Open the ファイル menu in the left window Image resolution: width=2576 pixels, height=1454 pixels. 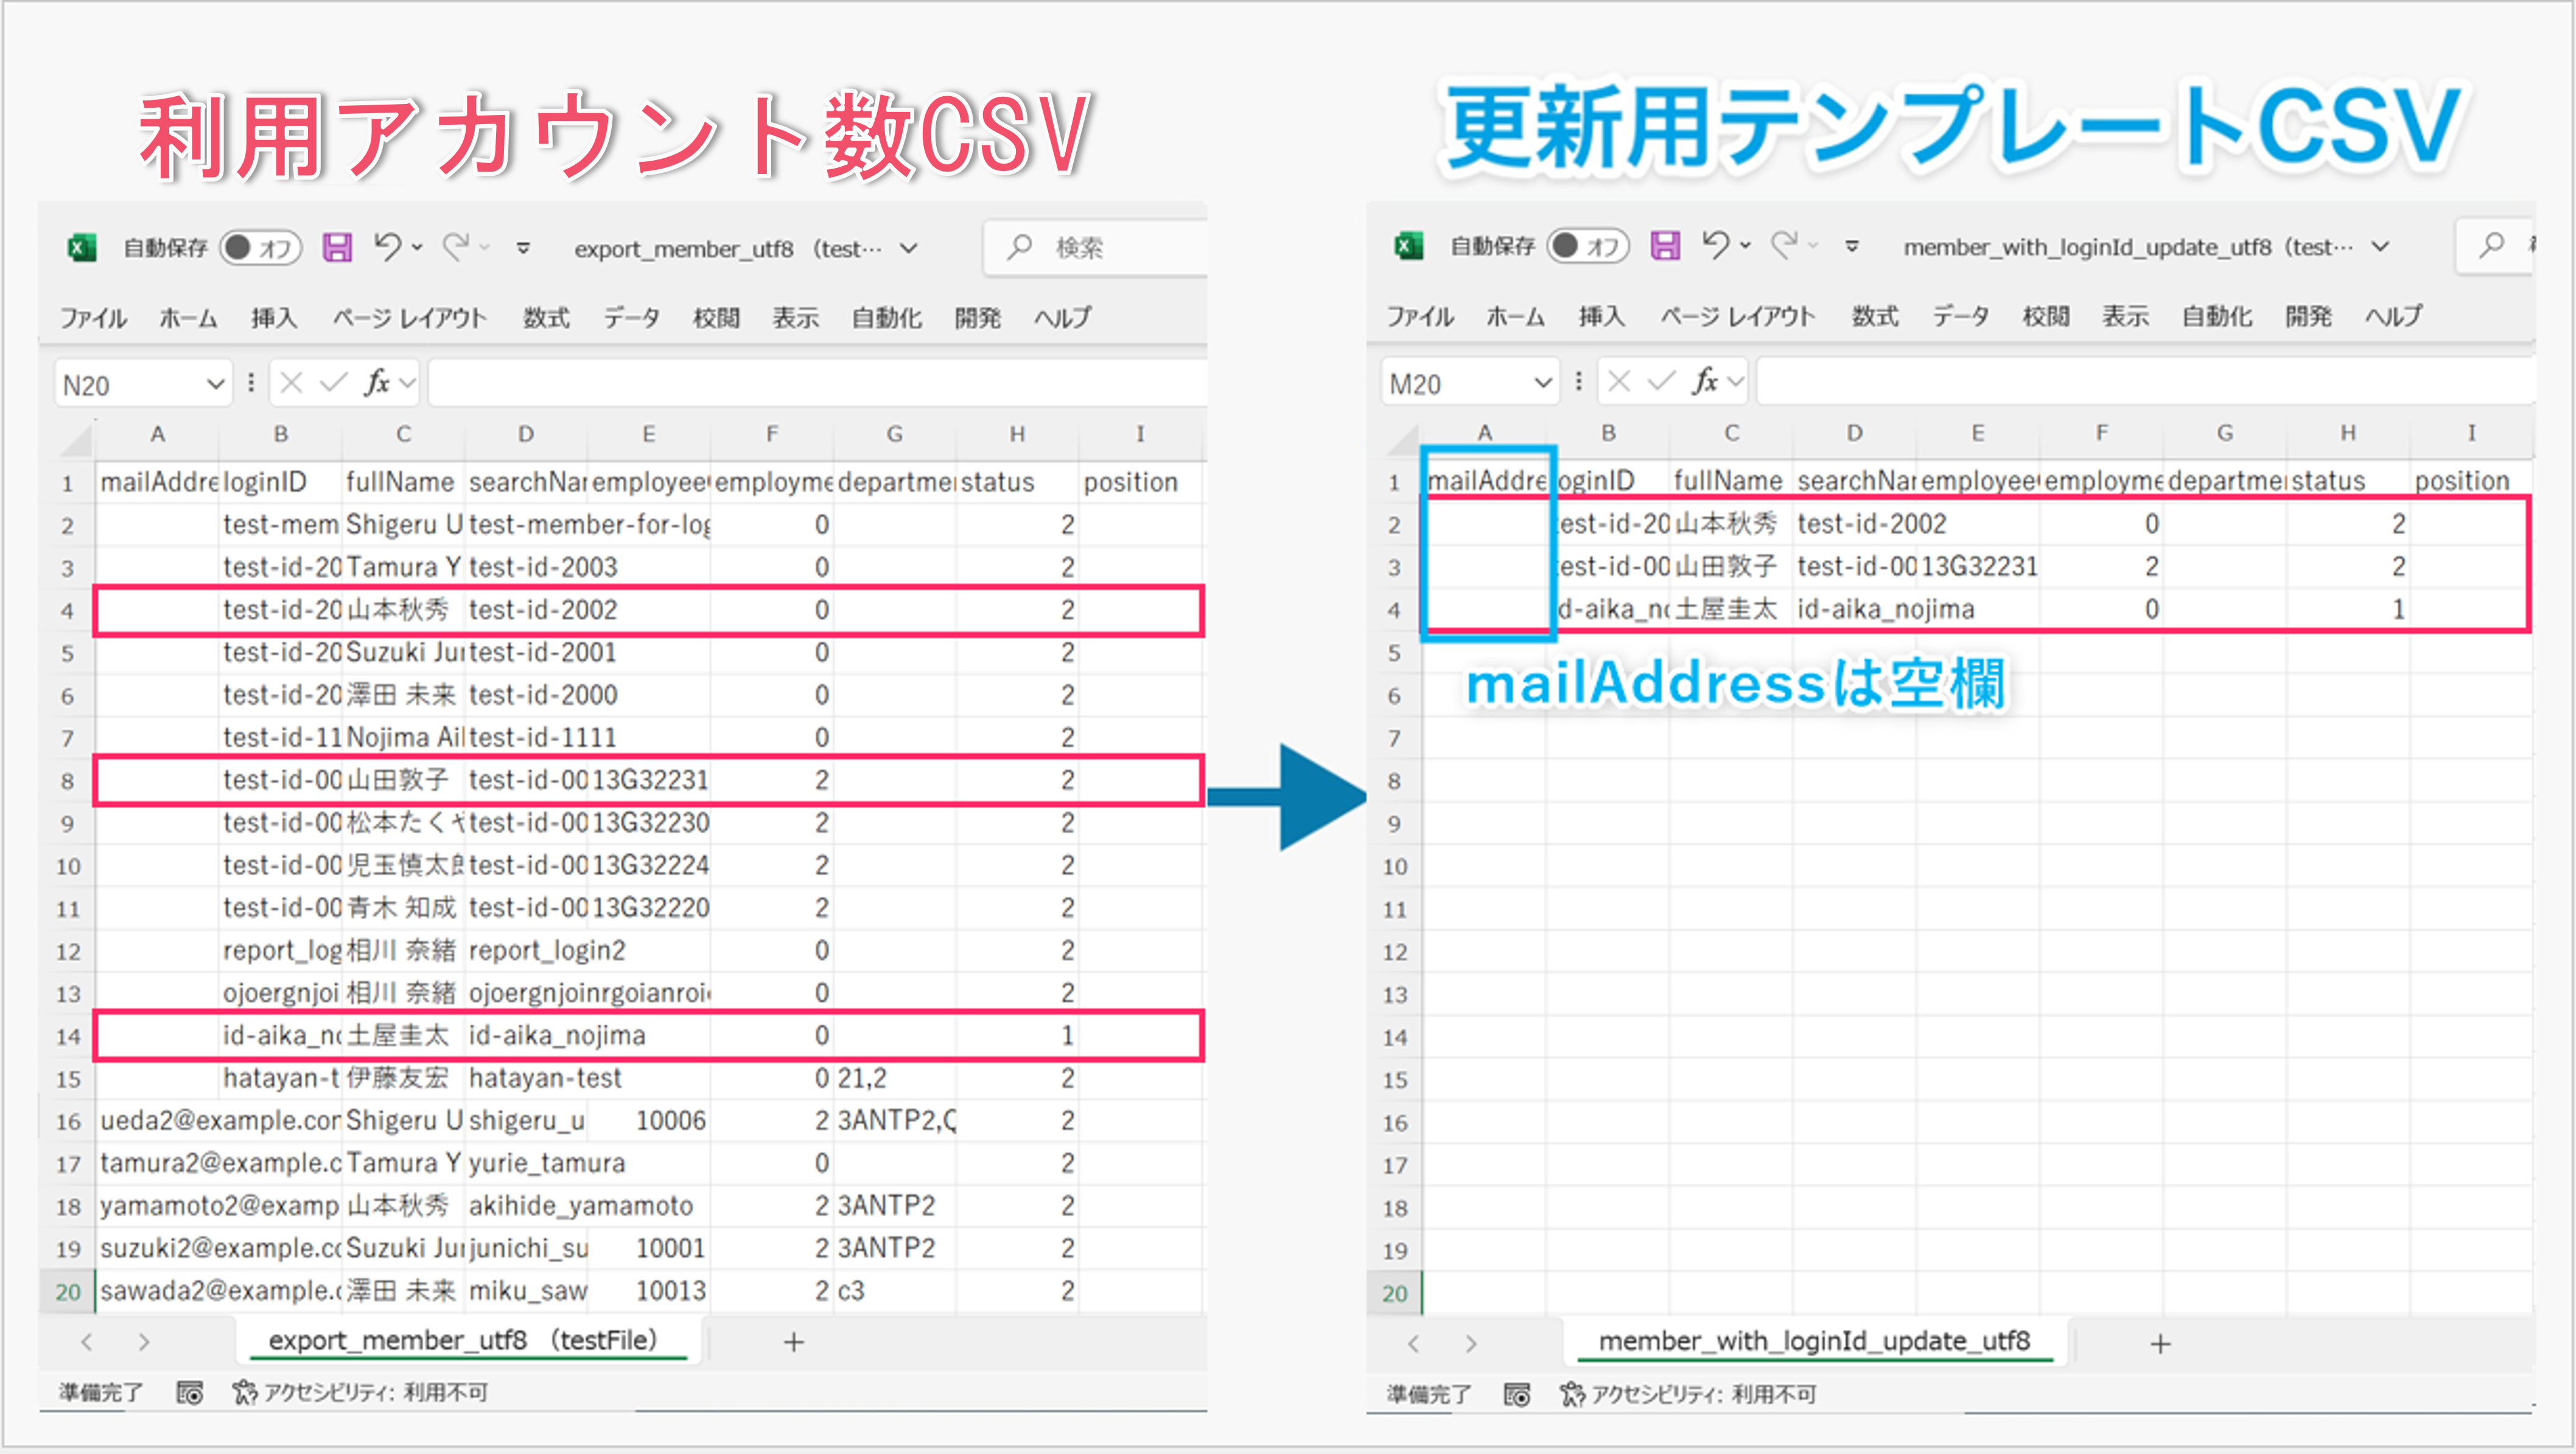click(x=93, y=318)
